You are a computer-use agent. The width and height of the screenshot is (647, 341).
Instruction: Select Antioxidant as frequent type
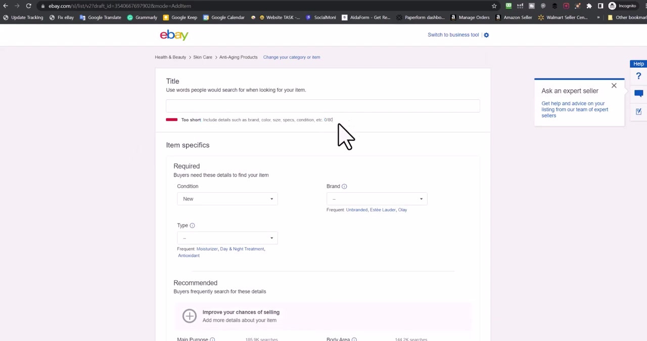point(189,255)
